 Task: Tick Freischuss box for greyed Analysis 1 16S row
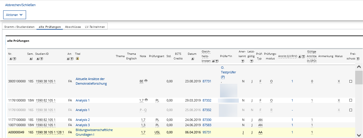(x=351, y=110)
